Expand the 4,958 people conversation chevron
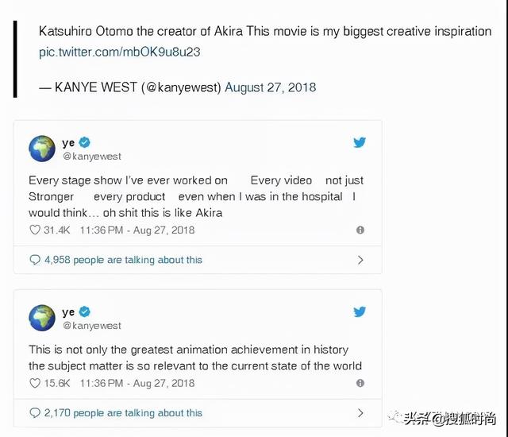The height and width of the screenshot is (437, 508). point(360,260)
